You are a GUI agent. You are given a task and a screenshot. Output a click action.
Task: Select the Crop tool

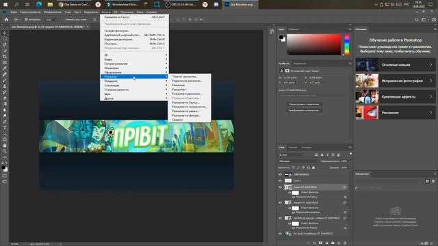pos(5,56)
